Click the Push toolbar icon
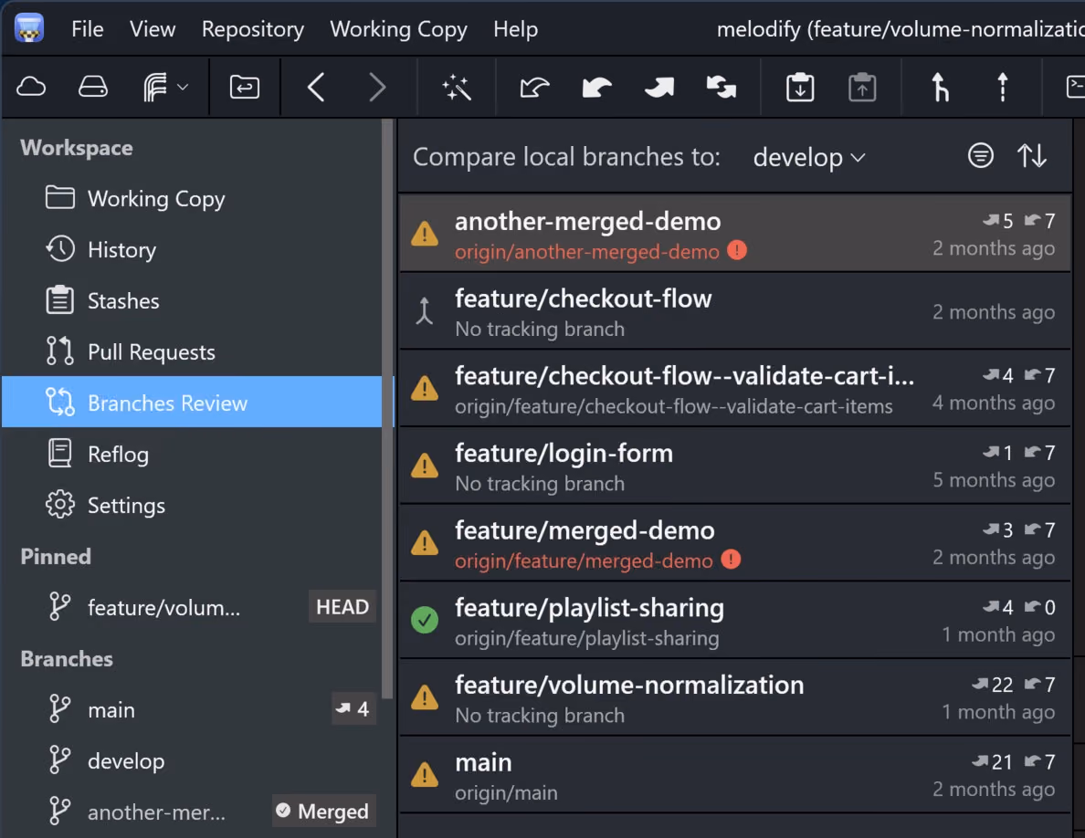Image resolution: width=1085 pixels, height=838 pixels. click(x=658, y=87)
